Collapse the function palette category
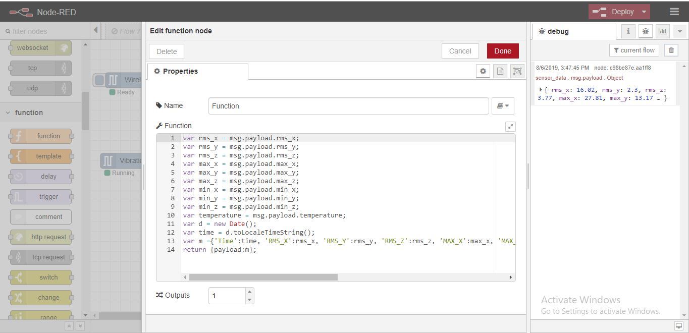Viewport: 689px width, 333px height. tap(40, 113)
